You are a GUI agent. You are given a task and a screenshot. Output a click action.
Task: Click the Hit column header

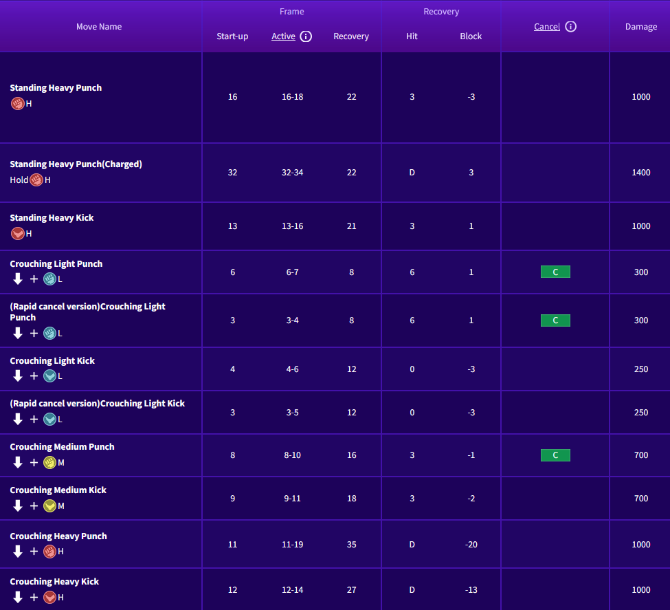coord(412,36)
